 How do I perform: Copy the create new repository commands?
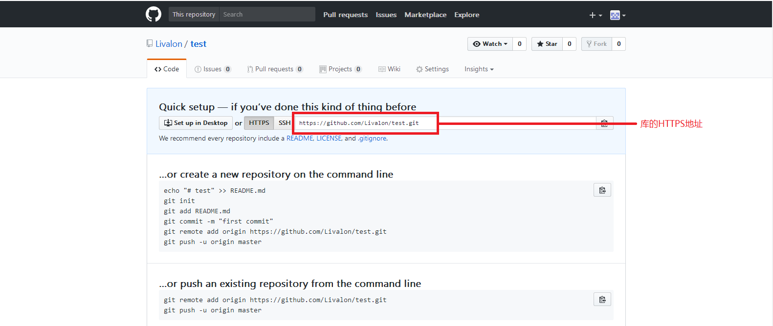coord(602,190)
